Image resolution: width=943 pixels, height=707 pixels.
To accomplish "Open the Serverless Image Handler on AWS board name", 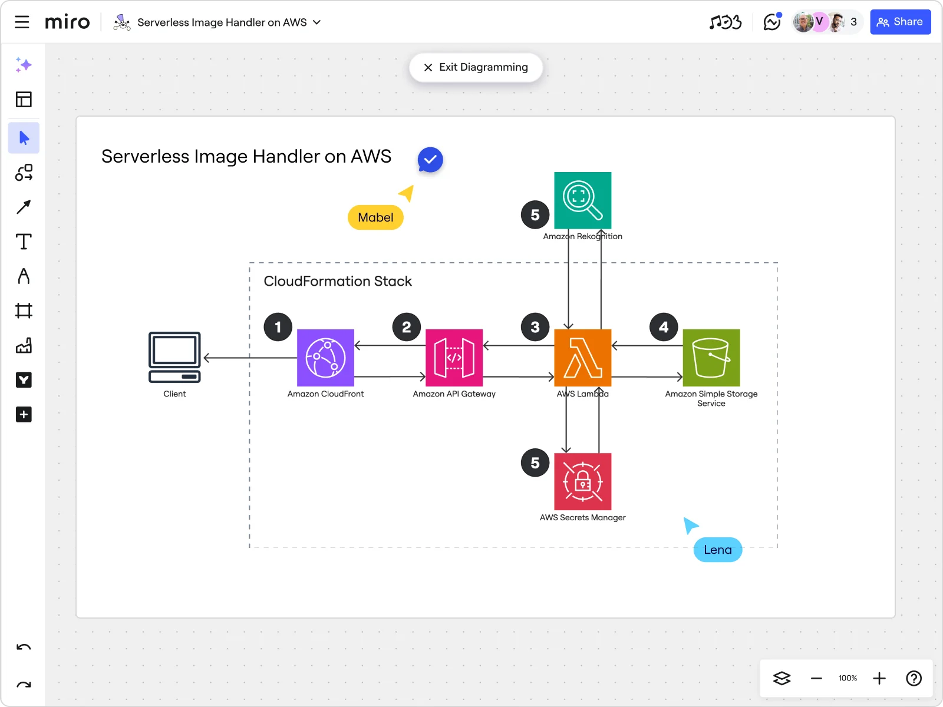I will coord(222,22).
